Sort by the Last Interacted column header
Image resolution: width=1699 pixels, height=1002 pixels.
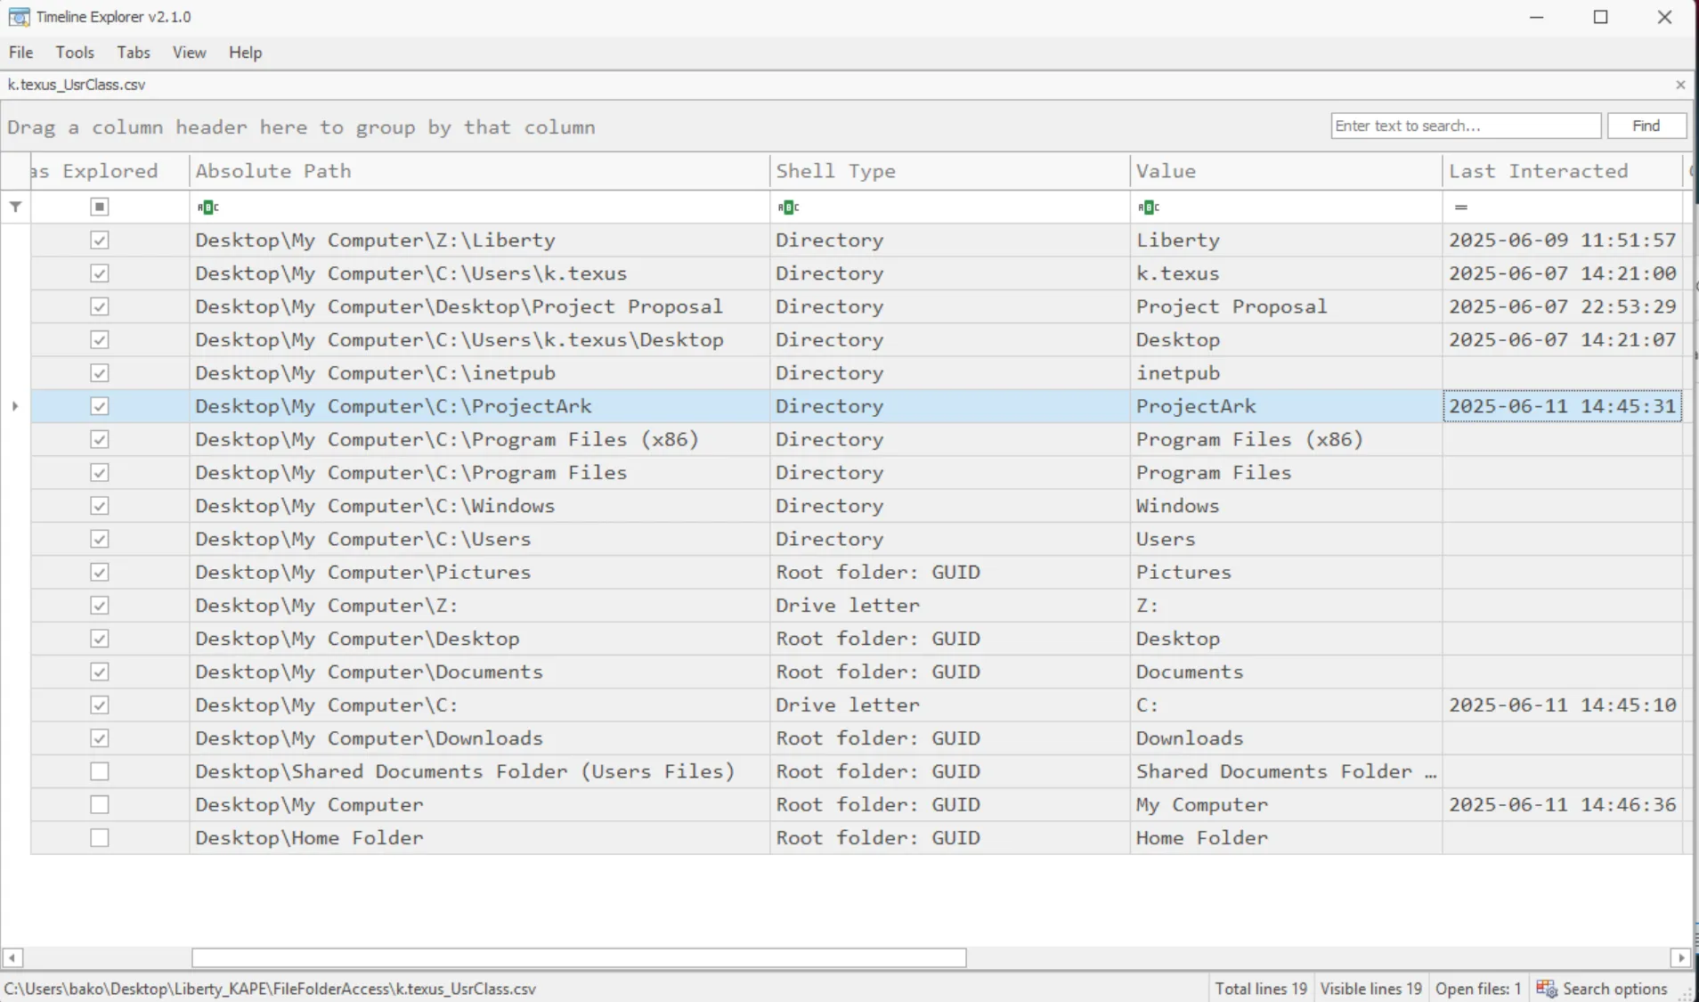coord(1563,171)
